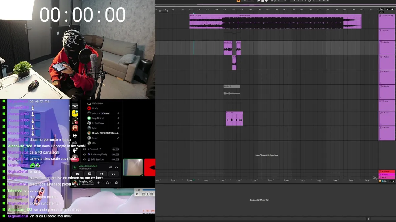The image size is (396, 222).
Task: Unfold the 7 Group track
Action: click(x=381, y=101)
